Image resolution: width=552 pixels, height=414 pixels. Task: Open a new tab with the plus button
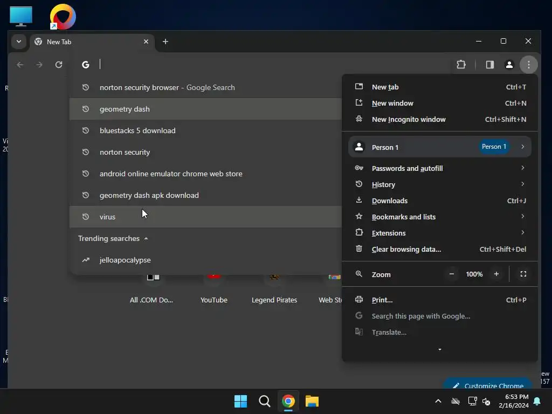click(165, 42)
